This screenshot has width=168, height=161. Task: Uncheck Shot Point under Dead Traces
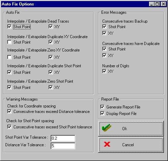(9, 27)
